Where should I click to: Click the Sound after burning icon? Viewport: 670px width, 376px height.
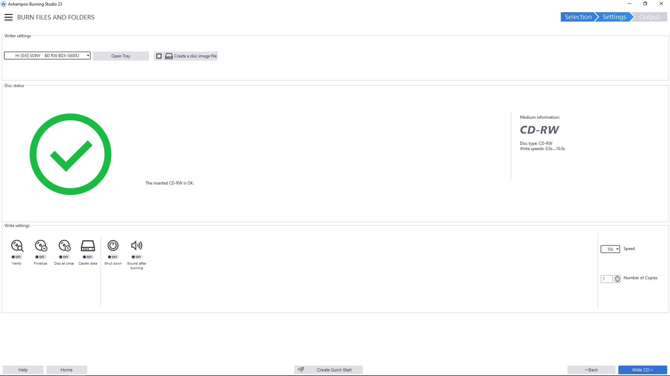(137, 245)
